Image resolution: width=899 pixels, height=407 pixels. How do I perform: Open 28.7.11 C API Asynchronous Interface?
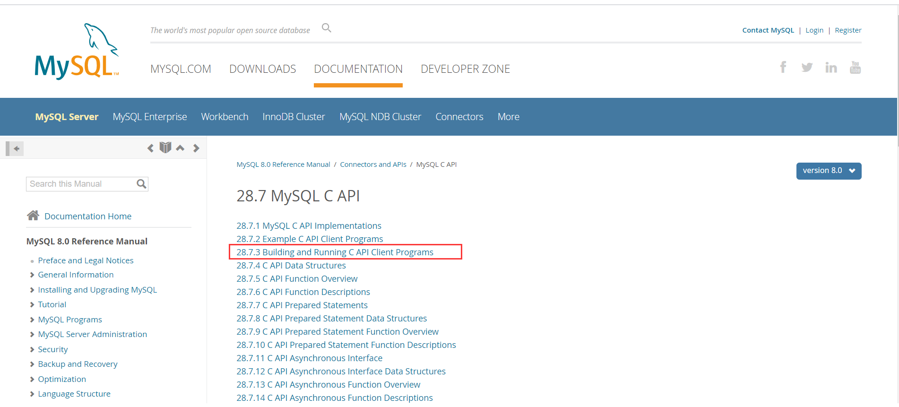coord(309,358)
